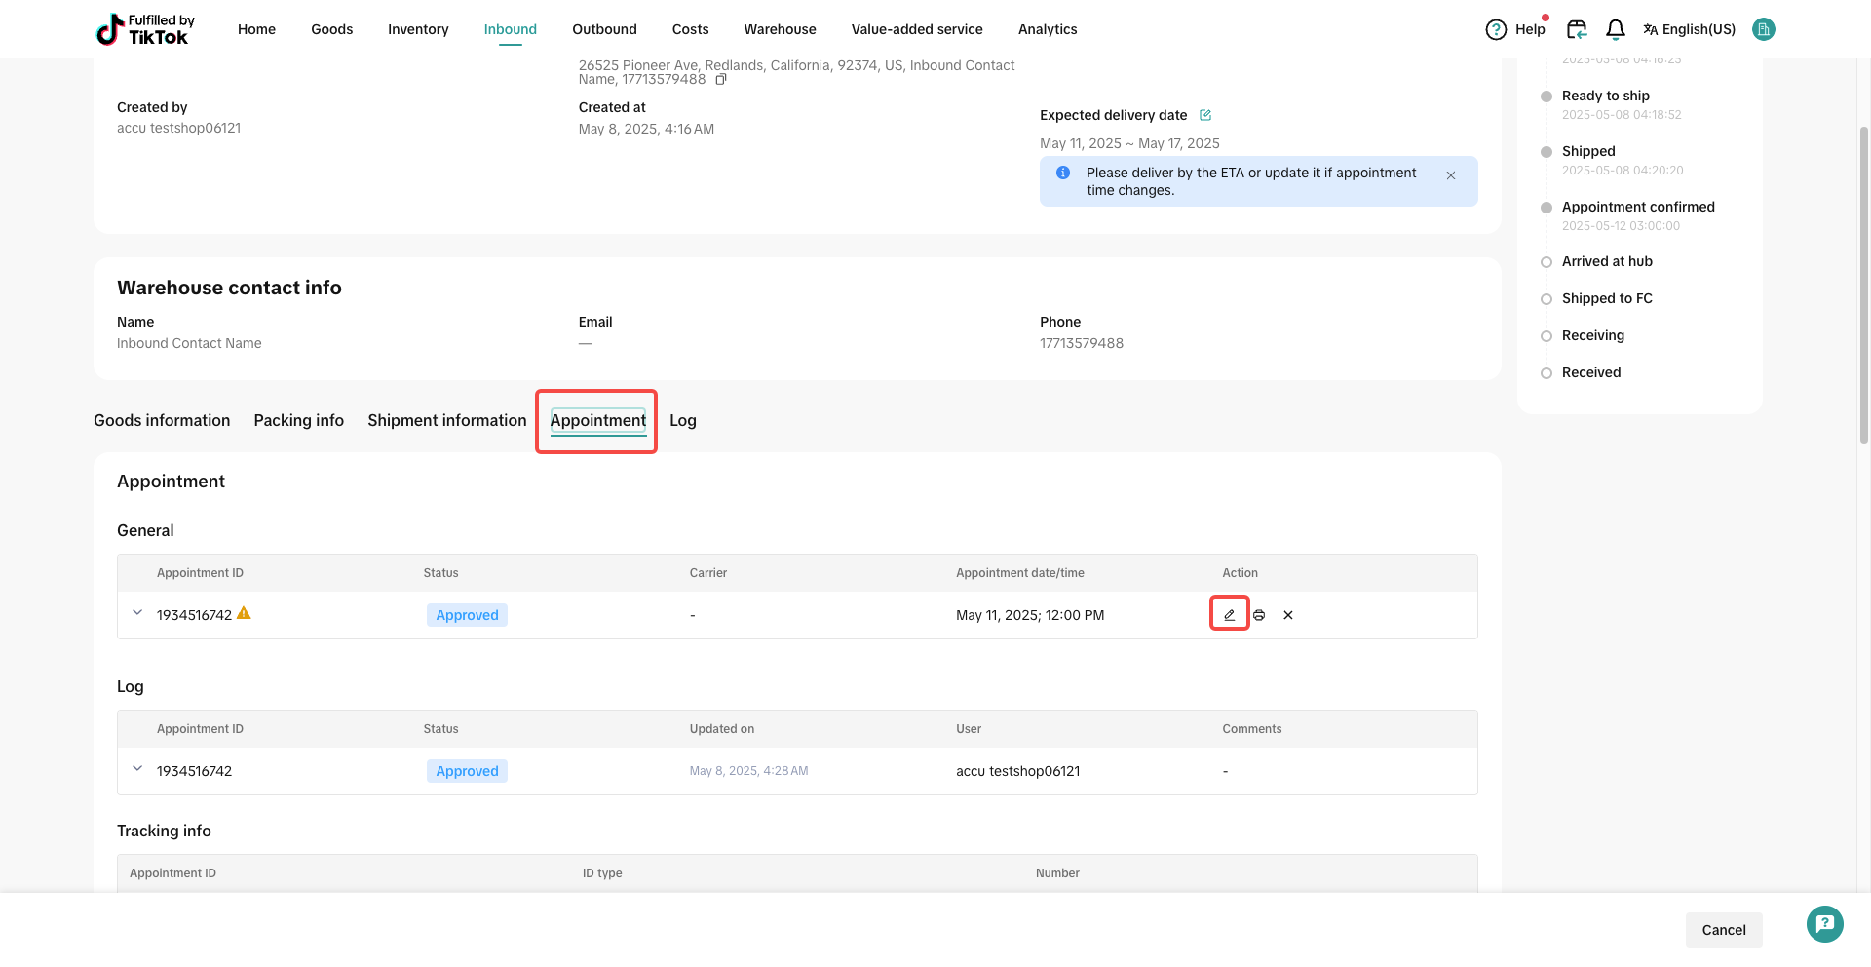Open the floating chat support button

coord(1824,924)
